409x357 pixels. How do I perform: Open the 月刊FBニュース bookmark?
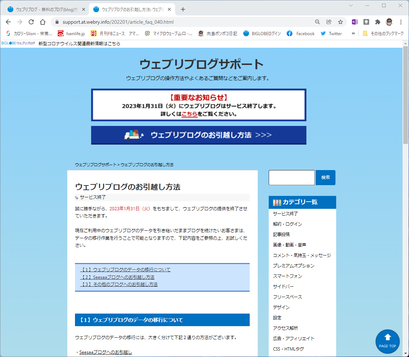click(114, 33)
